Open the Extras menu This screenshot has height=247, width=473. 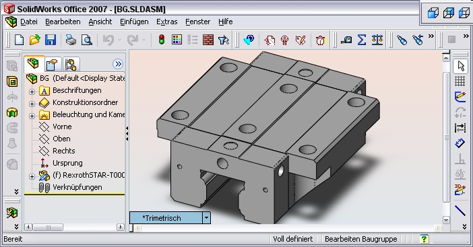point(167,22)
